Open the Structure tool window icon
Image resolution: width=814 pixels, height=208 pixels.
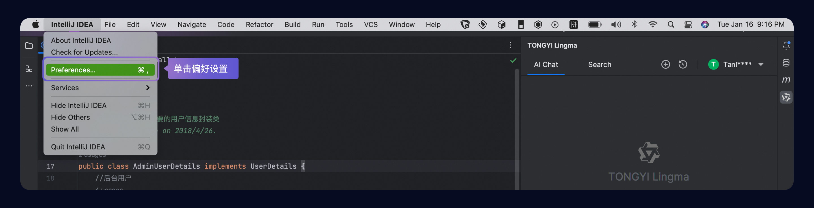(29, 69)
